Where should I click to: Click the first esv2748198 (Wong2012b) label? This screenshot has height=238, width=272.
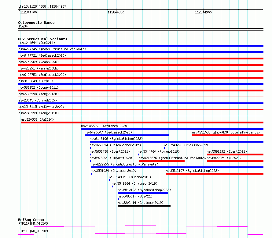(x=39, y=94)
